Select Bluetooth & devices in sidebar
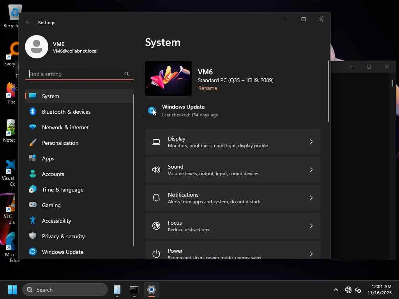The width and height of the screenshot is (399, 299). [79, 112]
